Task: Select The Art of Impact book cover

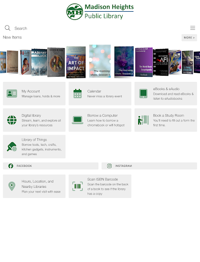Action: click(76, 62)
